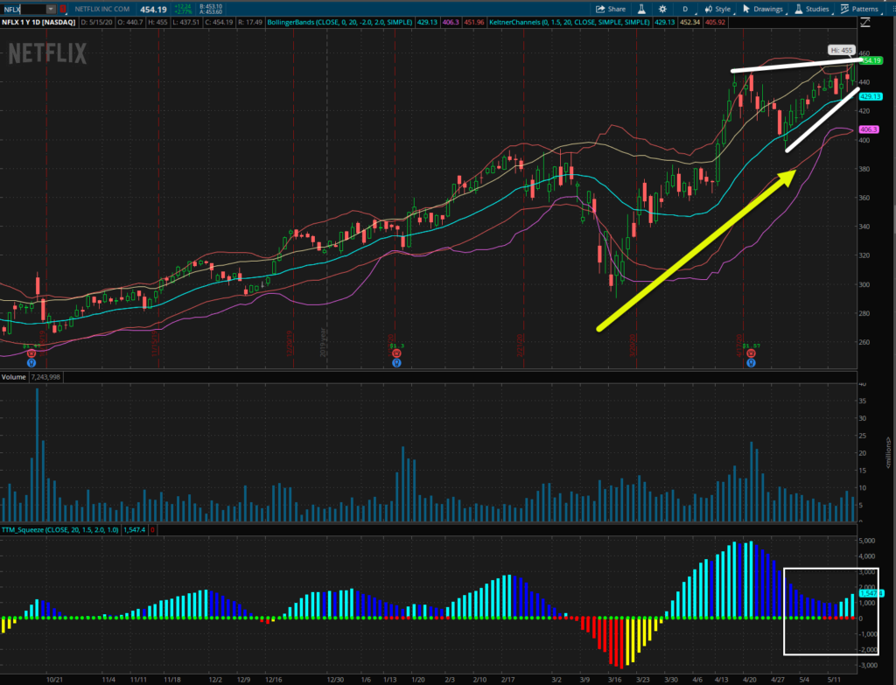
Task: Click the TTM_Squeeze study label
Action: pos(60,529)
